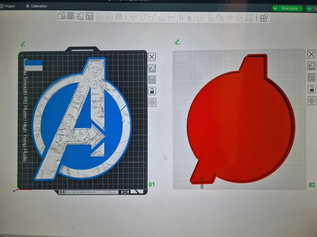The image size is (317, 237).
Task: Remove plate 01 with X icon
Action: point(152,57)
